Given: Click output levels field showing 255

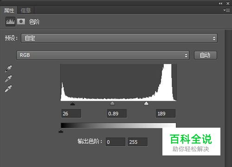Looking at the screenshot, I should (138, 142).
